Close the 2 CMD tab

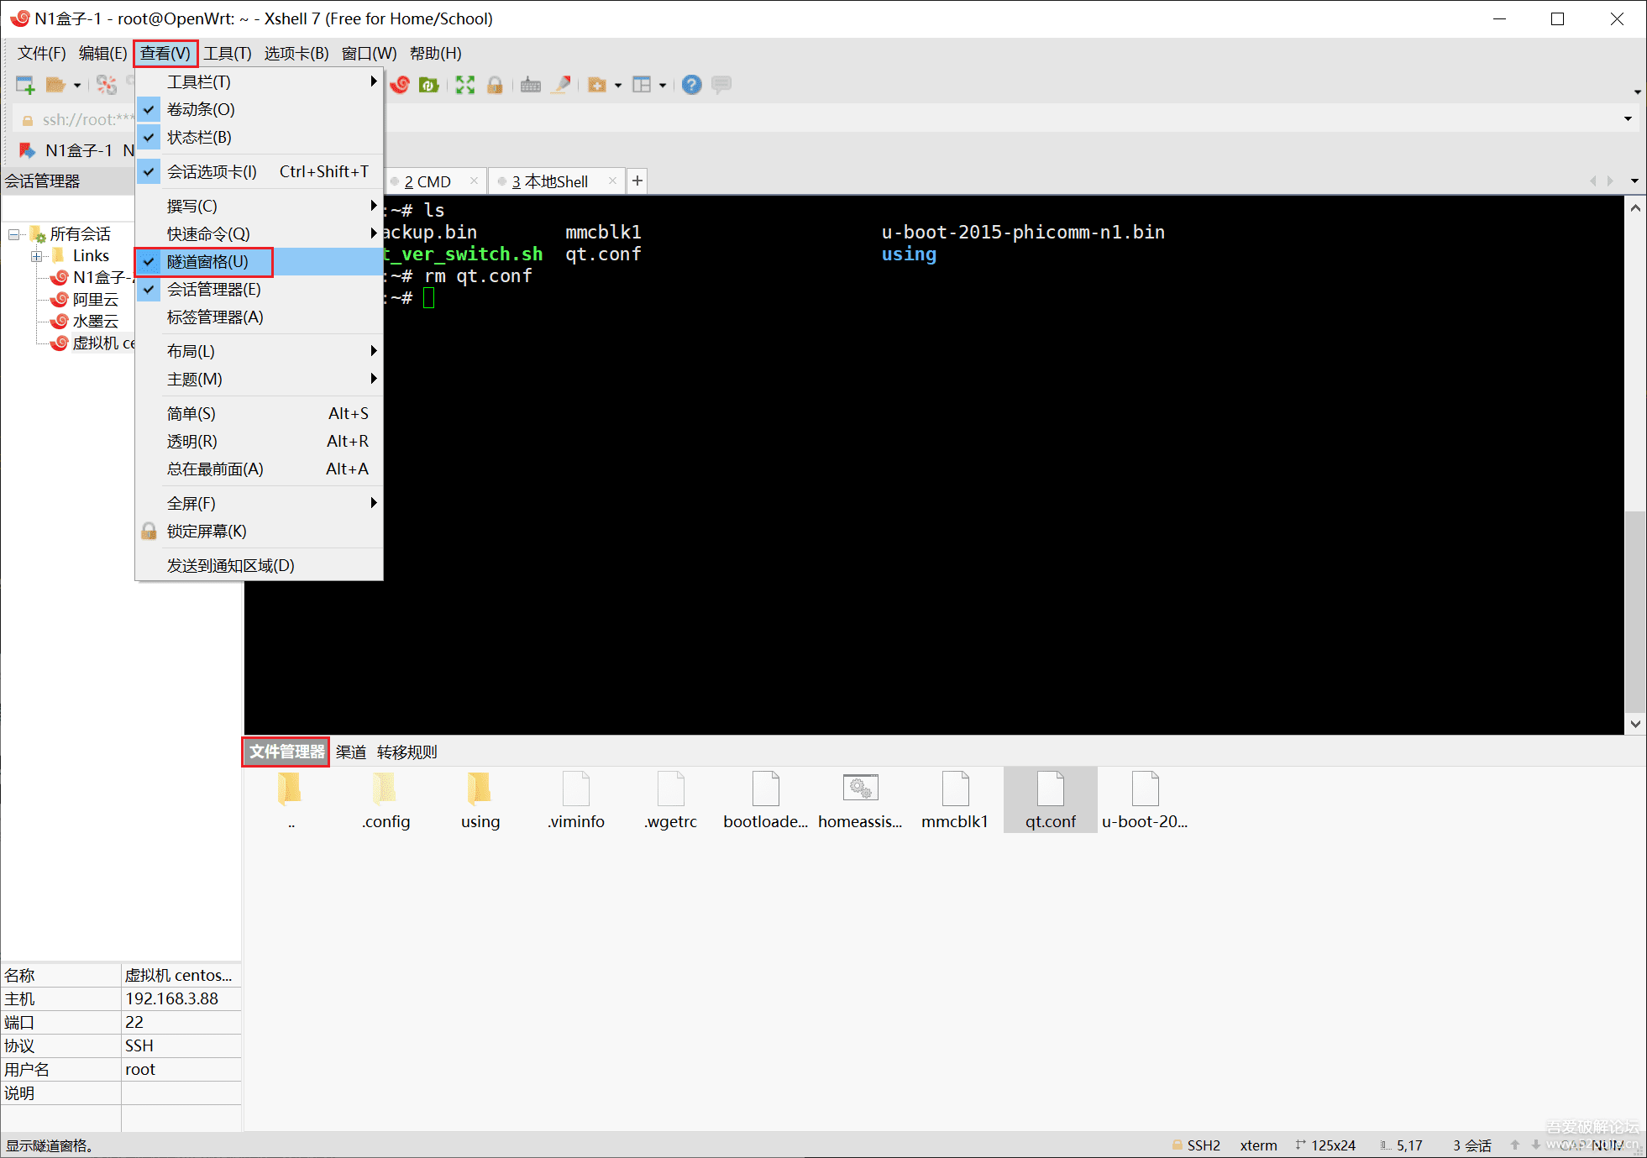tap(474, 181)
